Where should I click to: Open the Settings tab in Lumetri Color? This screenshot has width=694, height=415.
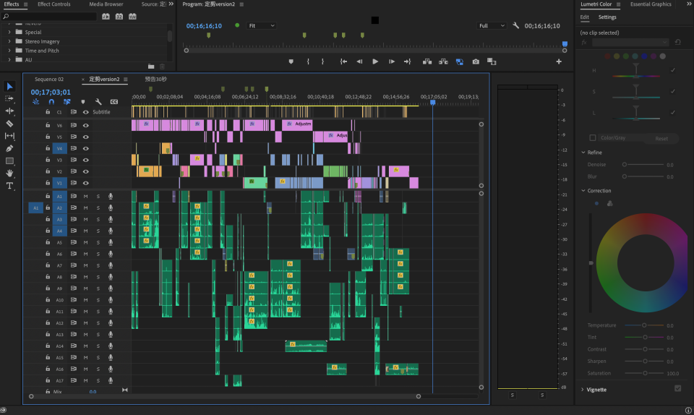pyautogui.click(x=607, y=17)
